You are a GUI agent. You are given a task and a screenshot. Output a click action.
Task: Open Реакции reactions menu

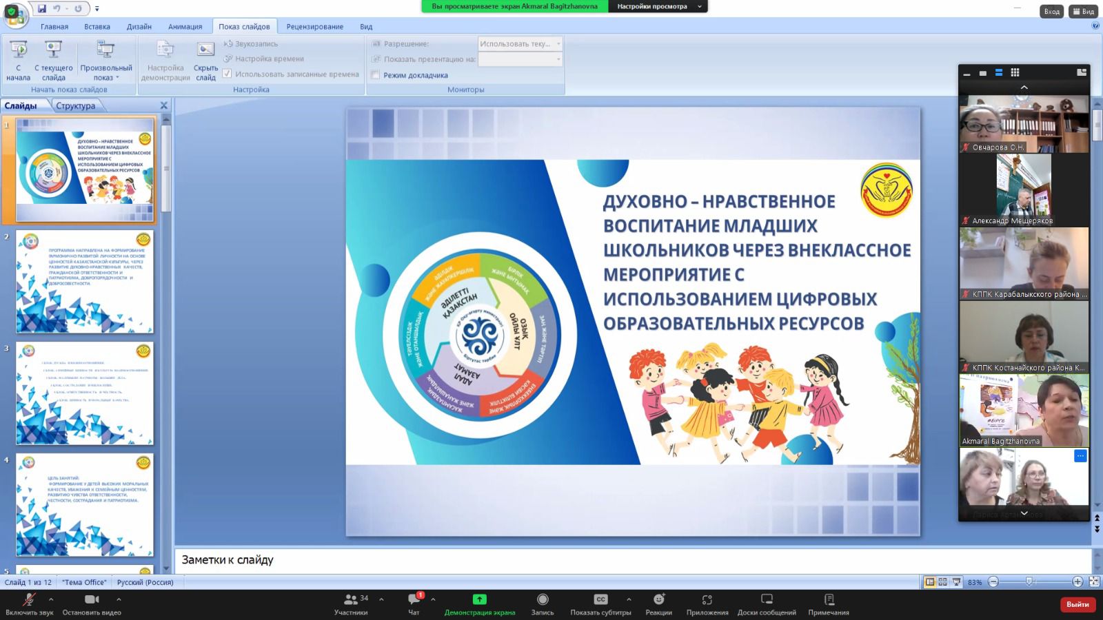659,604
